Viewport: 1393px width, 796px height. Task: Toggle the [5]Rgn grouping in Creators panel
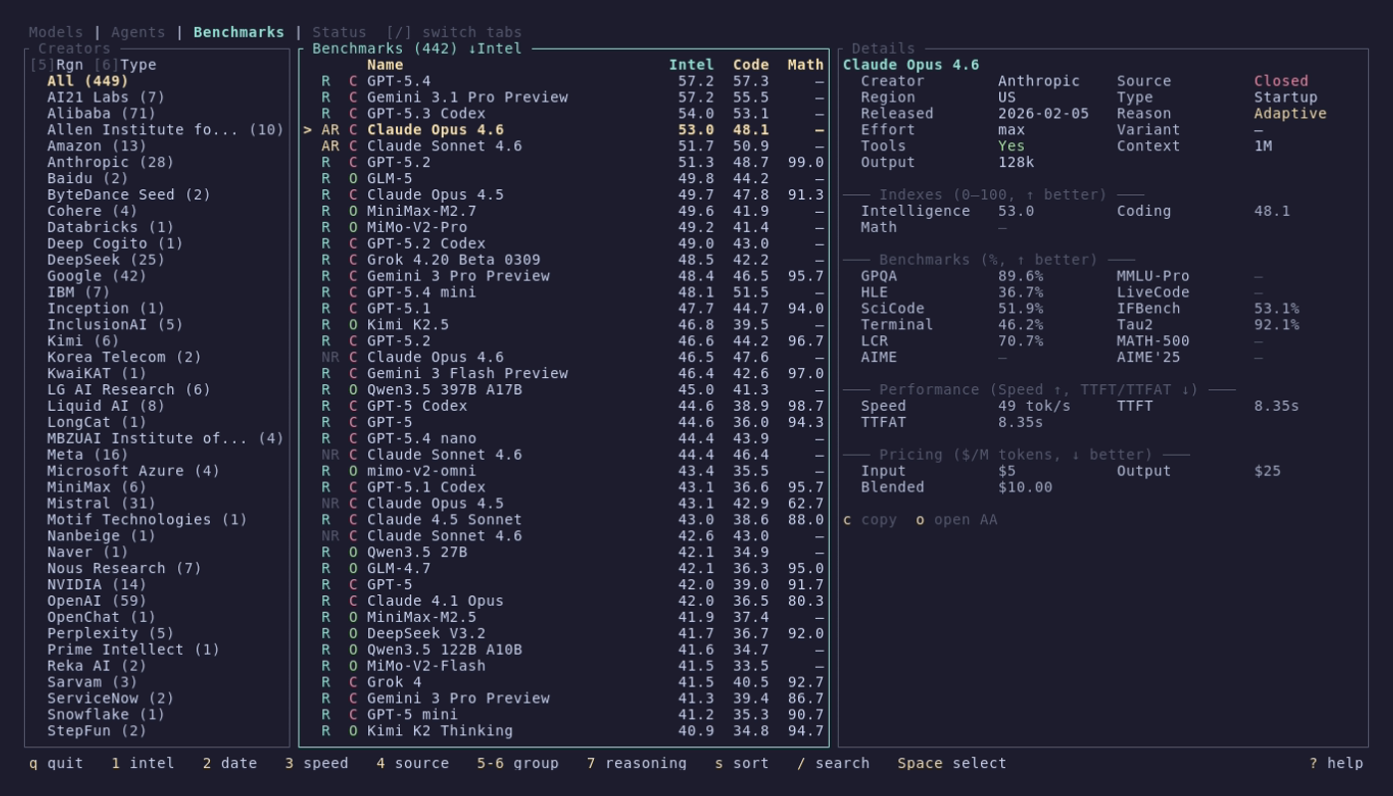[x=58, y=64]
